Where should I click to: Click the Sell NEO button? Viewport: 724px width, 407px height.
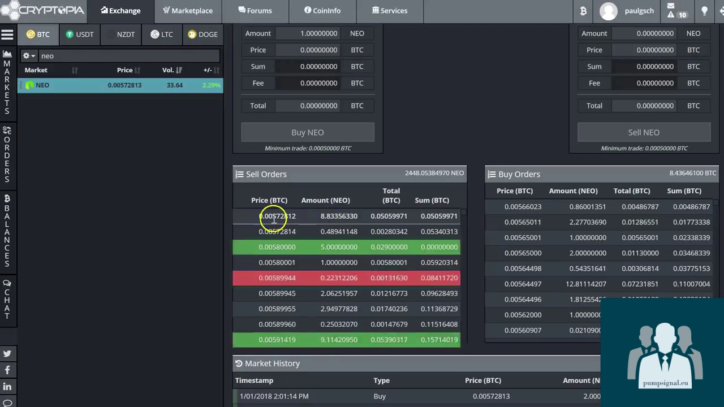coord(644,132)
